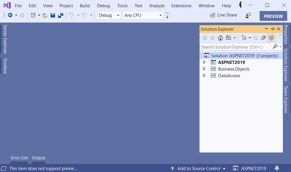This screenshot has height=172, width=291.
Task: Toggle Show All Files in Solution Explorer
Action: coord(271,38)
